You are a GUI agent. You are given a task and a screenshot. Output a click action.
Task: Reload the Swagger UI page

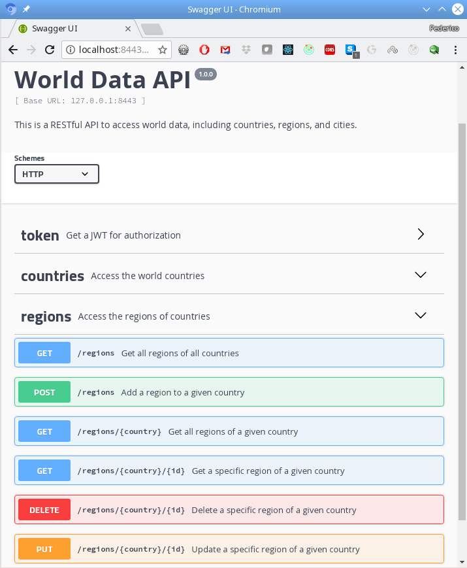click(50, 50)
